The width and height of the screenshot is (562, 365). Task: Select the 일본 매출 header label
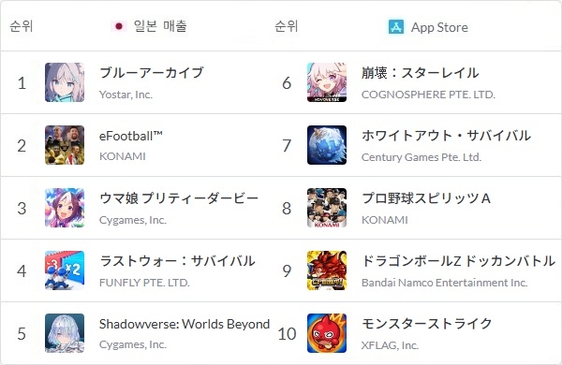tap(160, 26)
